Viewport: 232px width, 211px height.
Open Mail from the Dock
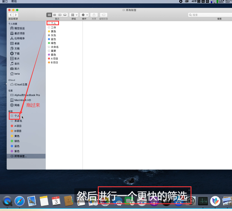pyautogui.click(x=32, y=201)
